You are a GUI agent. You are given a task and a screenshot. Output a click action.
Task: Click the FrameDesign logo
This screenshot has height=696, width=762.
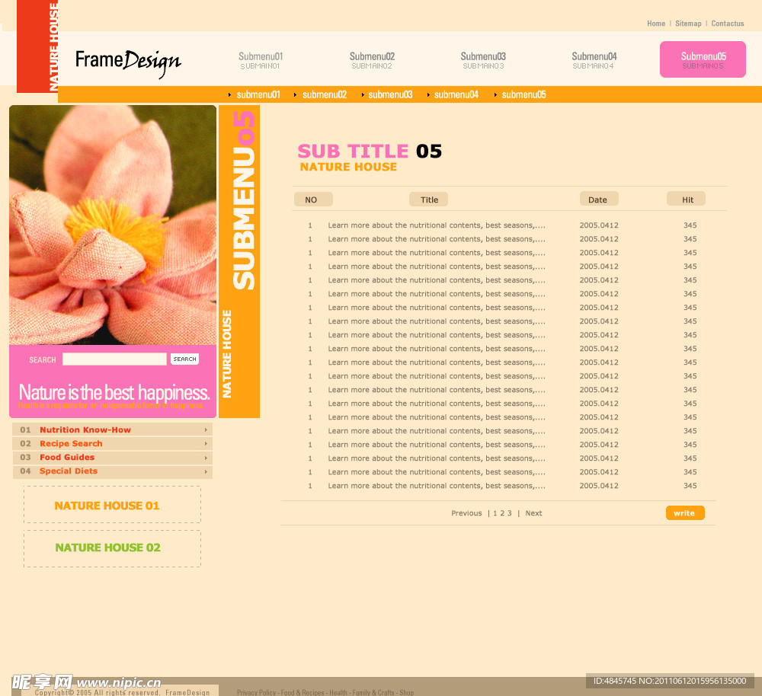point(128,62)
